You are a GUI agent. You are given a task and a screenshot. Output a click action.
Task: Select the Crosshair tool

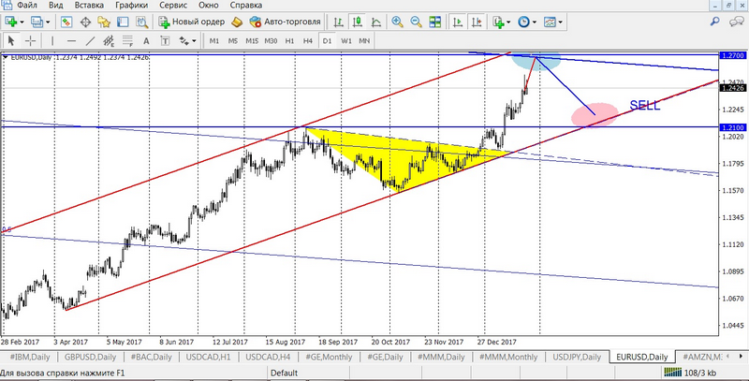pos(30,40)
